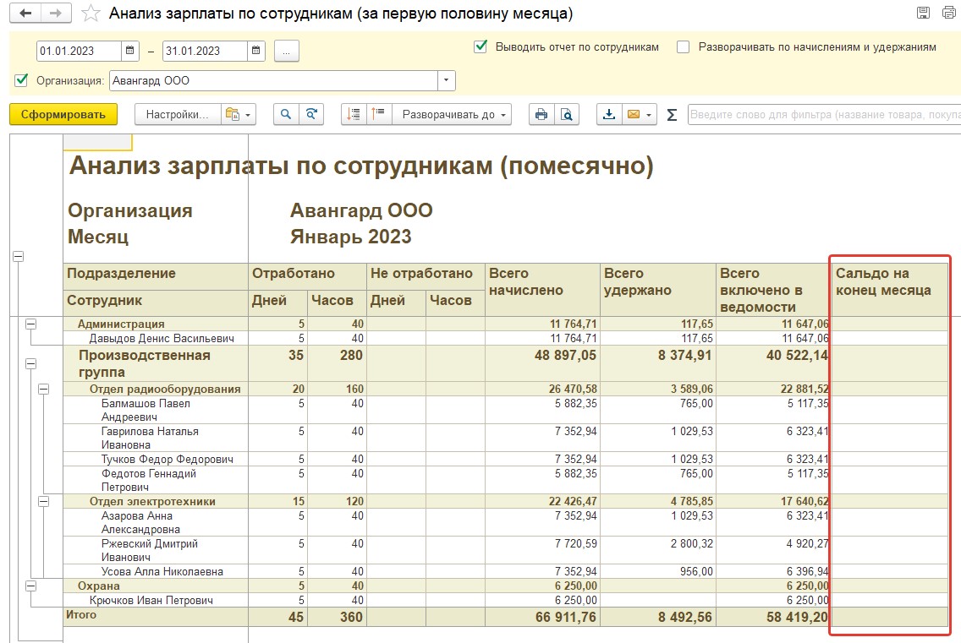Select employee 'Крючков Иван Петрович'
Image resolution: width=961 pixels, height=643 pixels.
[151, 601]
